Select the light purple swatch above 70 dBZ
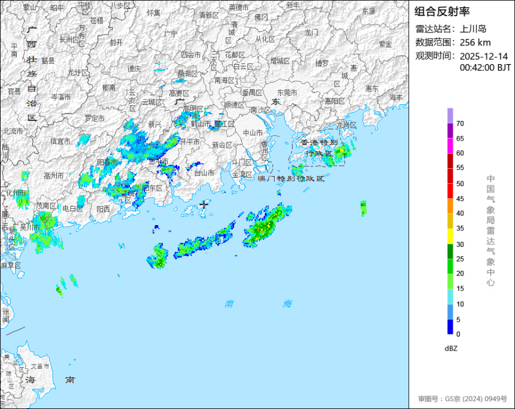Image resolution: width=515 pixels, height=409 pixels. click(x=450, y=116)
